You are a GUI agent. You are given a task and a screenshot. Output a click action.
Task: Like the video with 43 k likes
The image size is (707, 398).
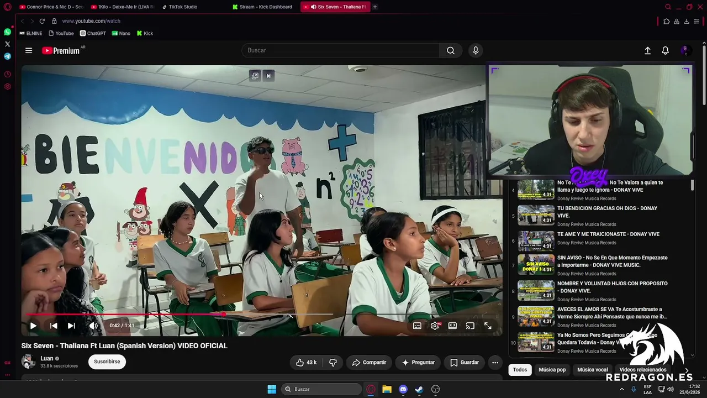pyautogui.click(x=306, y=363)
